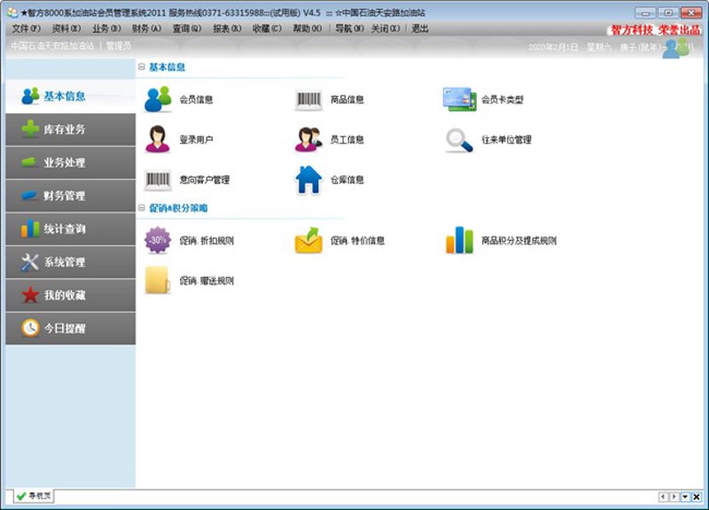Open the 意向客户管理 barcode icon
Screen dimensions: 709x510
(158, 180)
